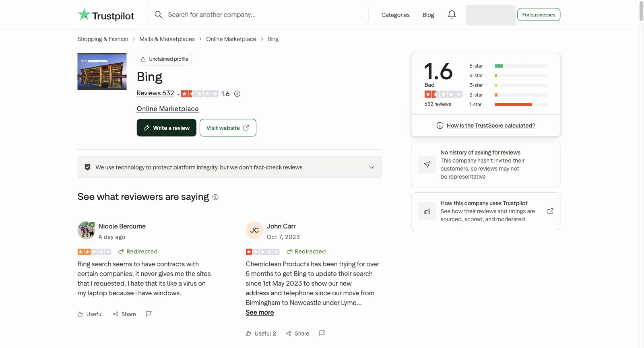Open Online Marketplace breadcrumb
The image size is (644, 348).
(x=231, y=39)
